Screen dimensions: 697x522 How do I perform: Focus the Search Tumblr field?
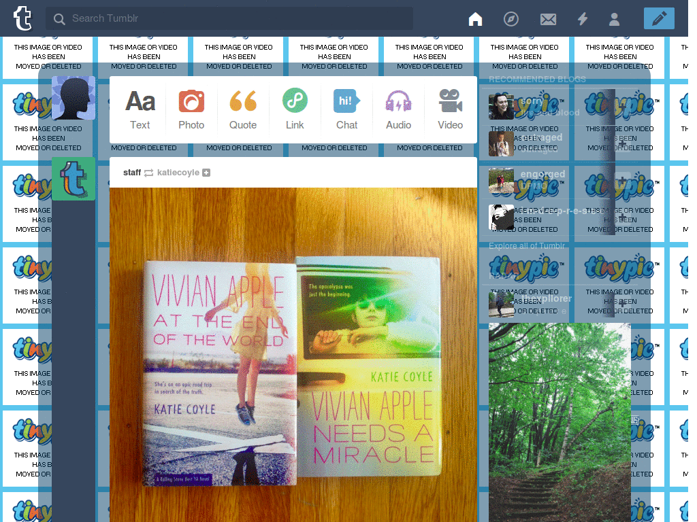(x=229, y=18)
